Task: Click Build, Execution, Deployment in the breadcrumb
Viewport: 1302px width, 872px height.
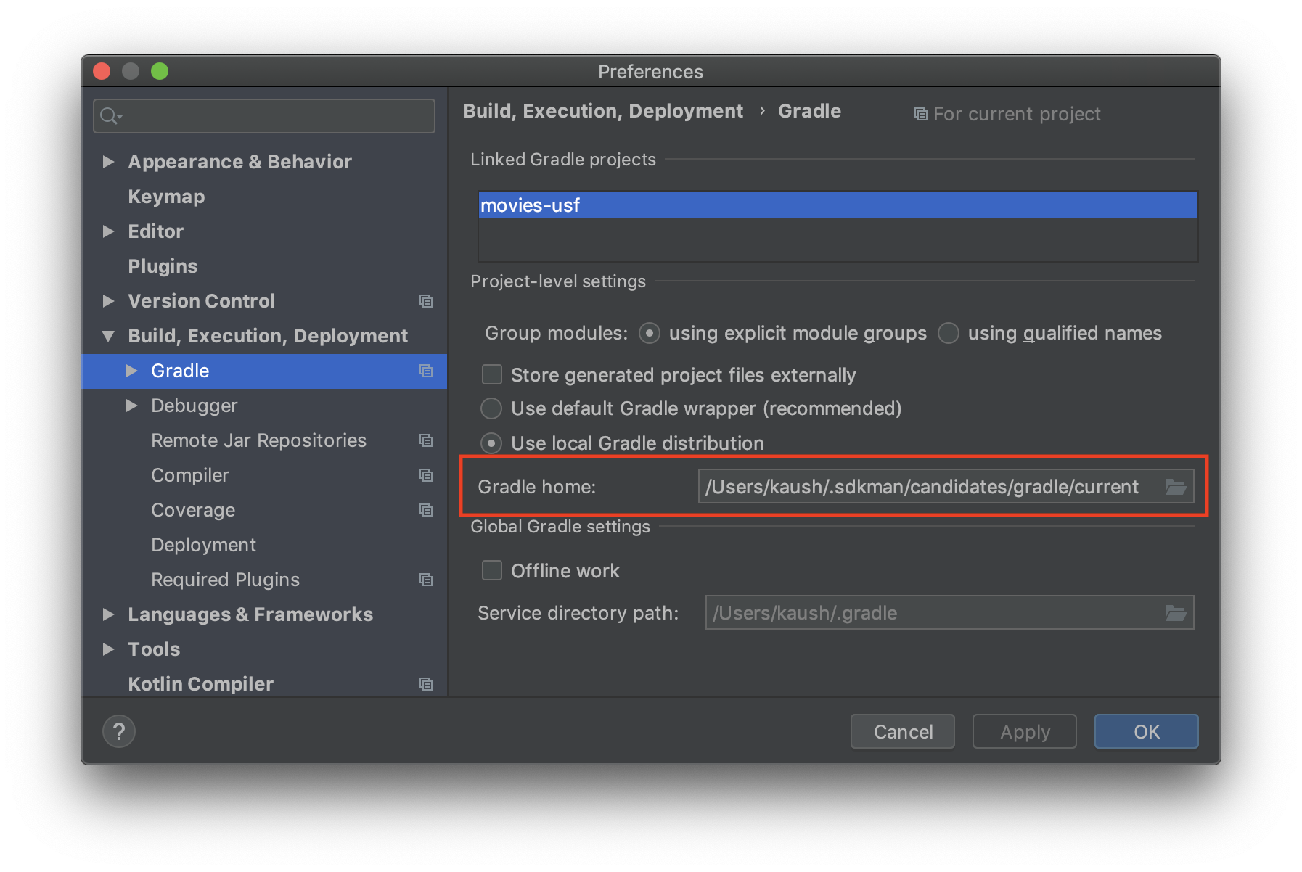Action: coord(604,110)
